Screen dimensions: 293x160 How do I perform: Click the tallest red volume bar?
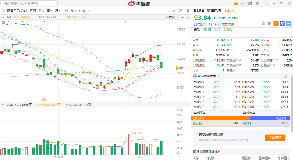[x=126, y=132]
